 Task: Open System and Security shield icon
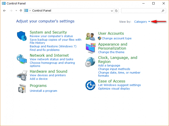(x=22, y=36)
